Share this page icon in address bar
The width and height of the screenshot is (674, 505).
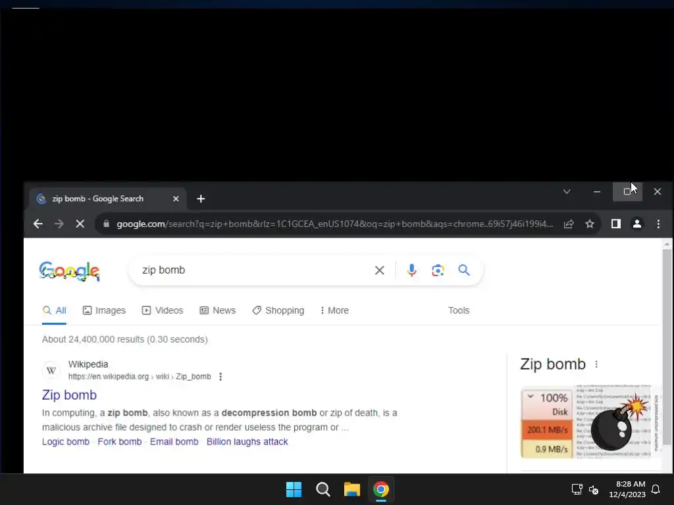click(569, 224)
